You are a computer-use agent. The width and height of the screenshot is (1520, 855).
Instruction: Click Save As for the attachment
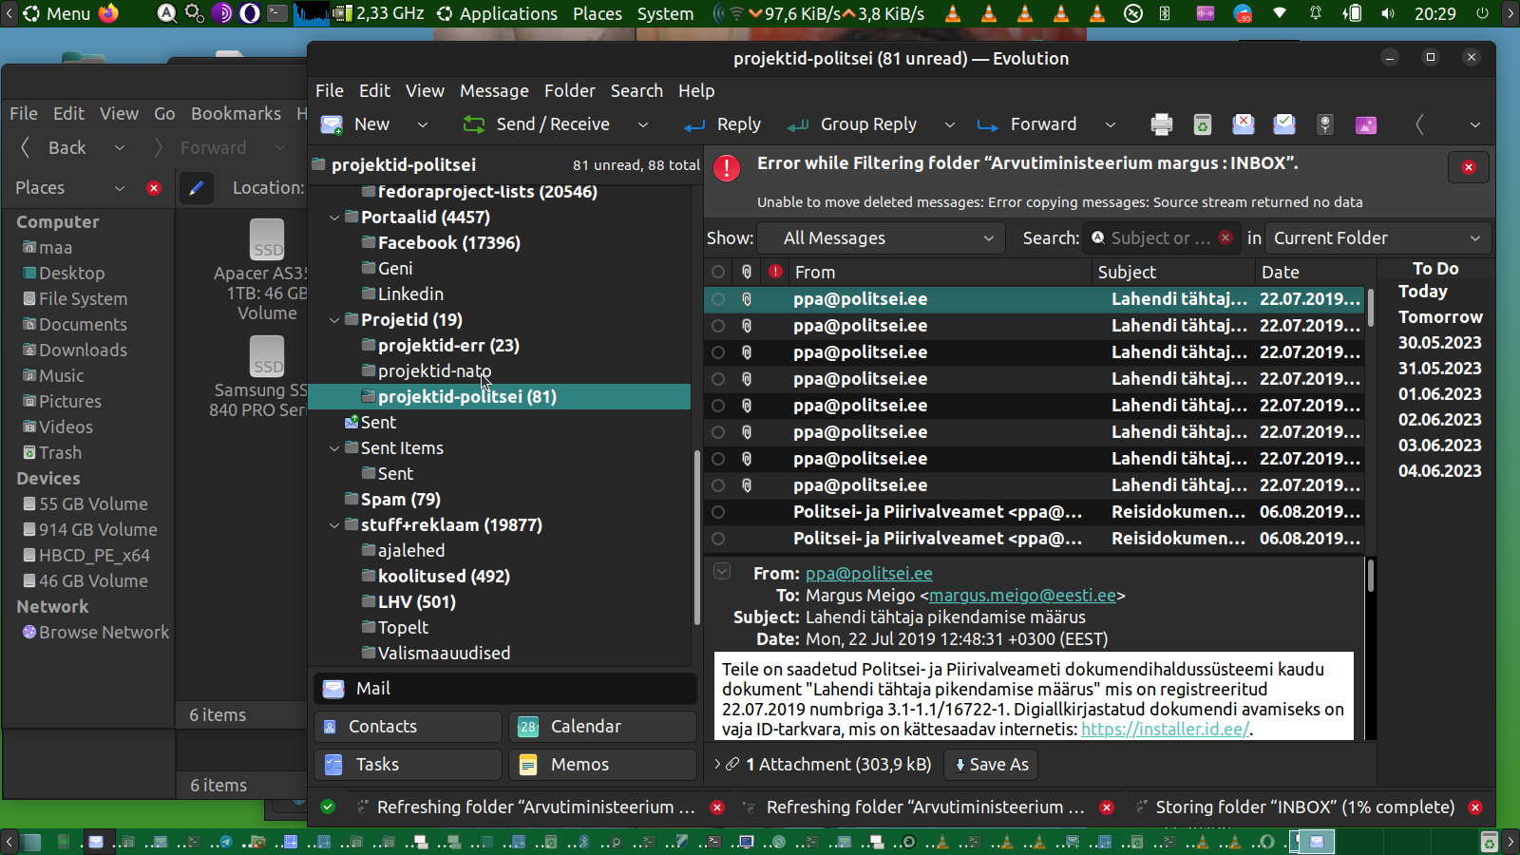click(x=991, y=765)
